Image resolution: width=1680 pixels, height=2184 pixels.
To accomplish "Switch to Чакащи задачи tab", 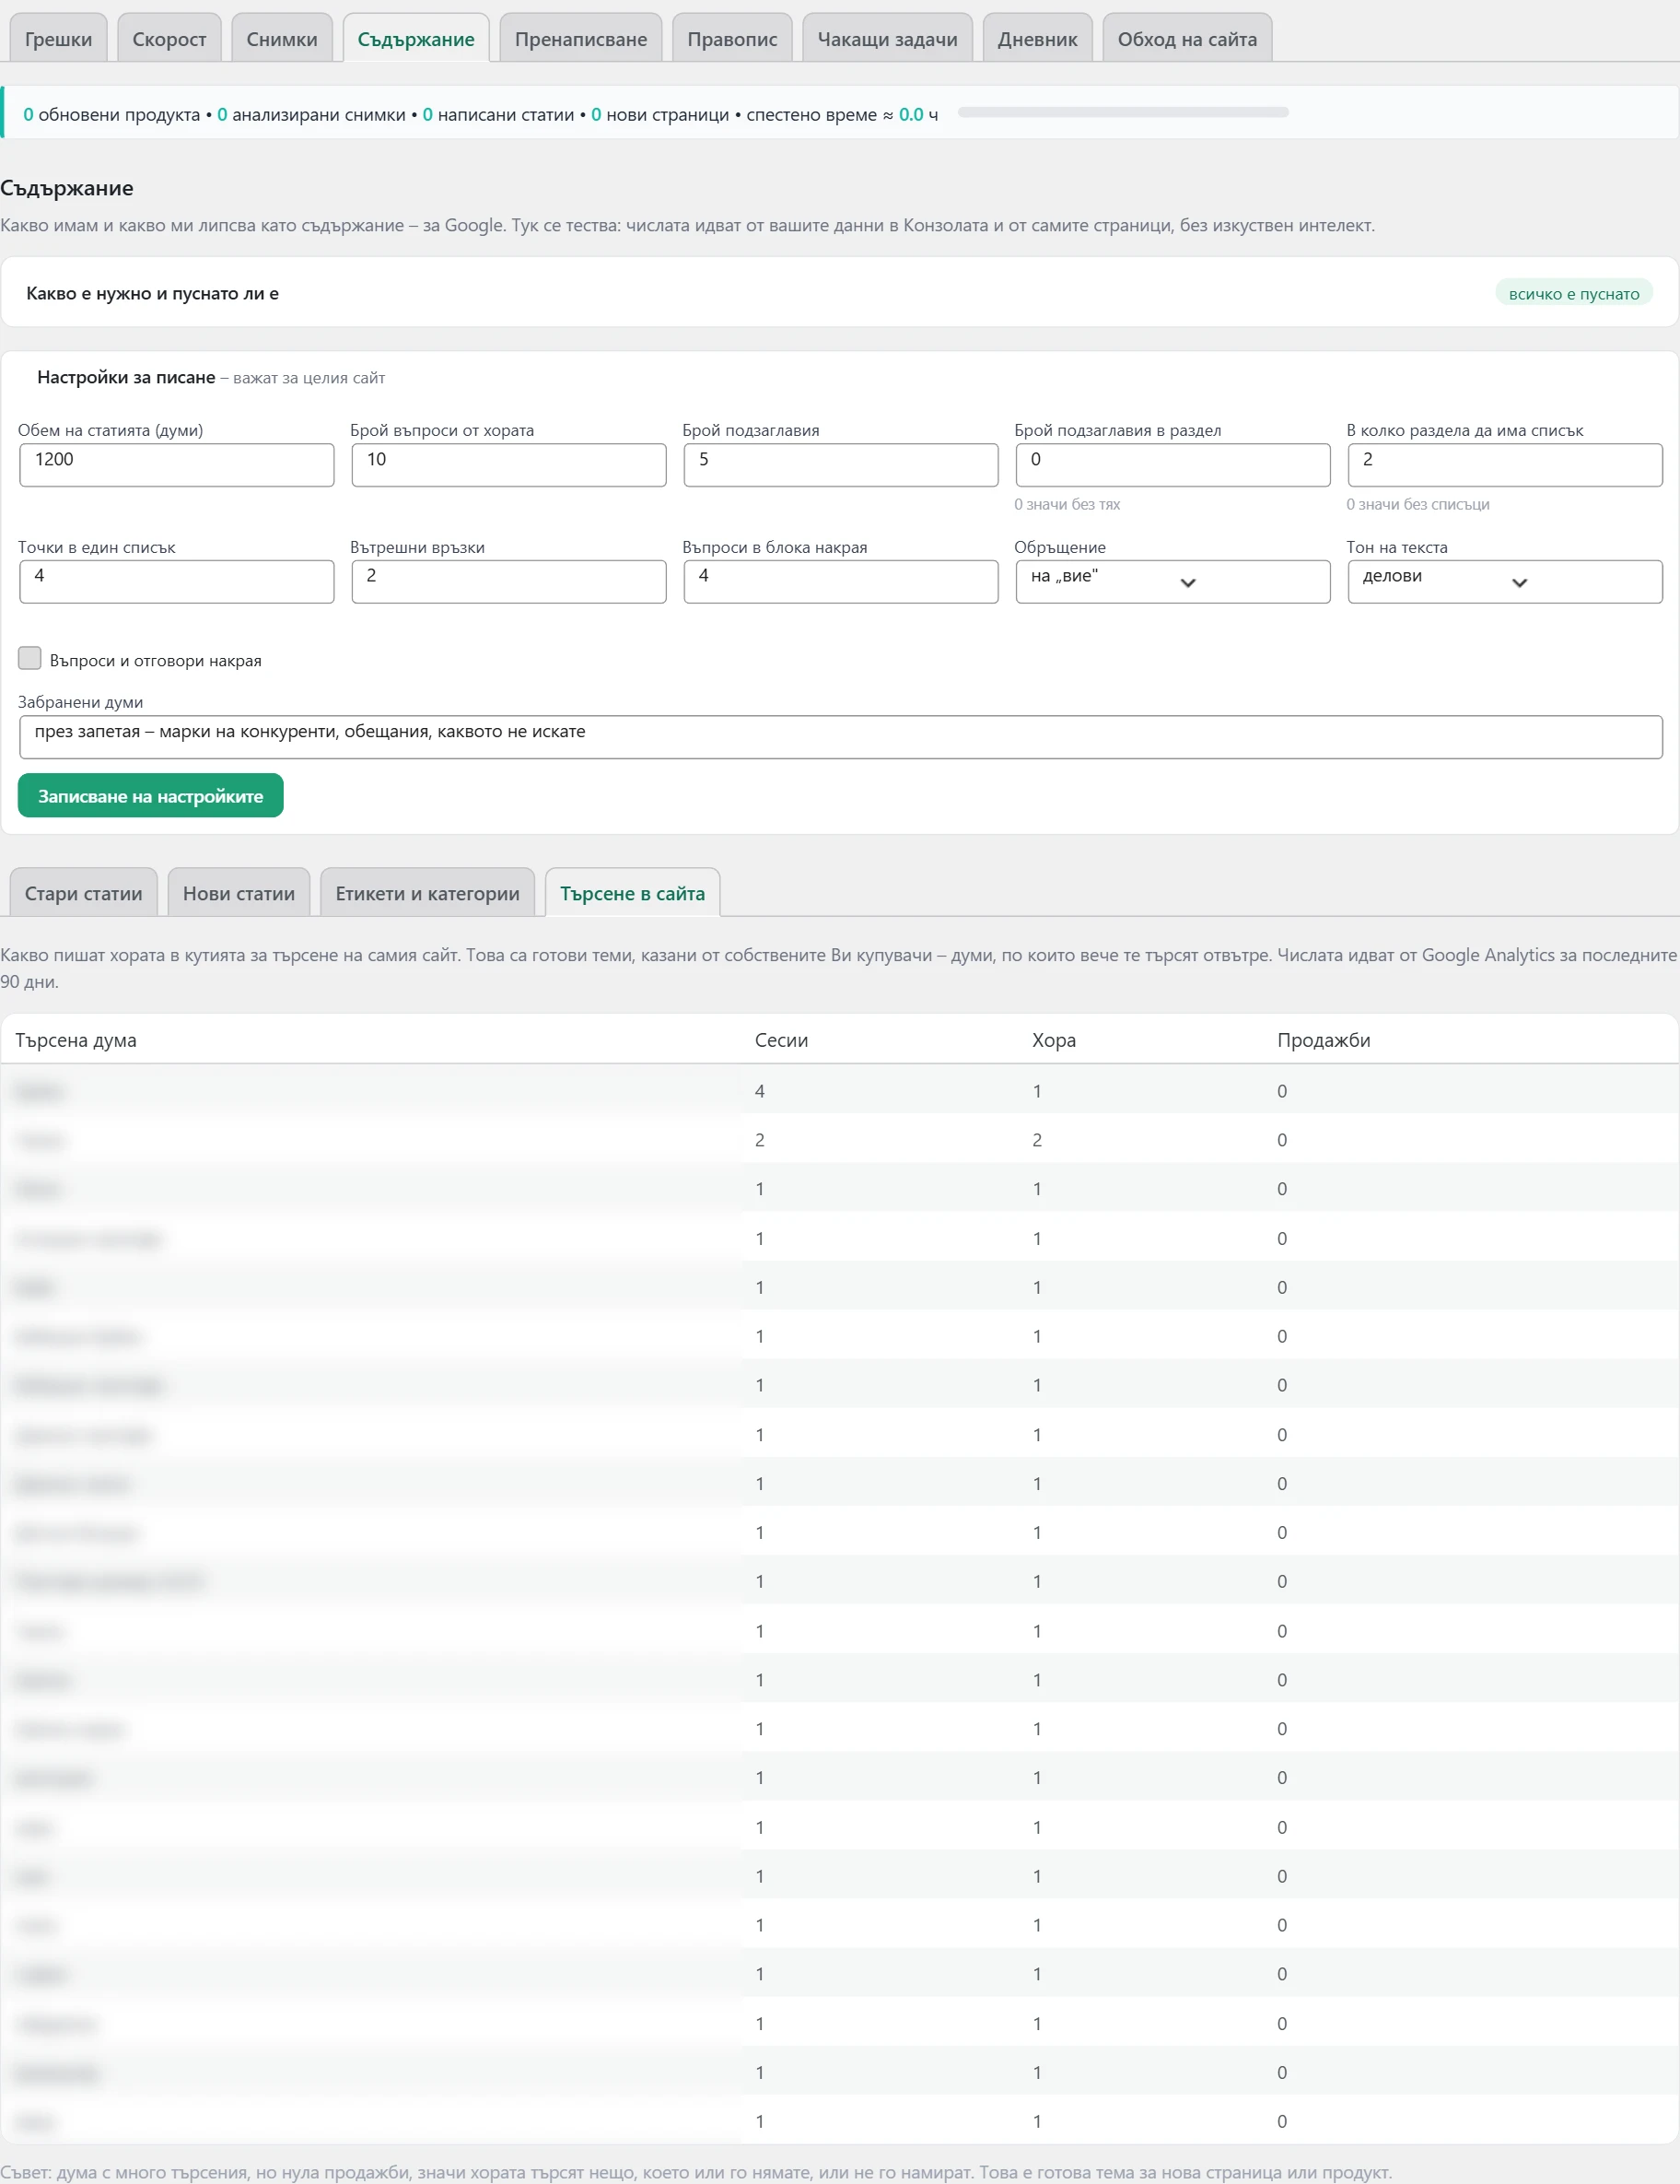I will coord(888,38).
